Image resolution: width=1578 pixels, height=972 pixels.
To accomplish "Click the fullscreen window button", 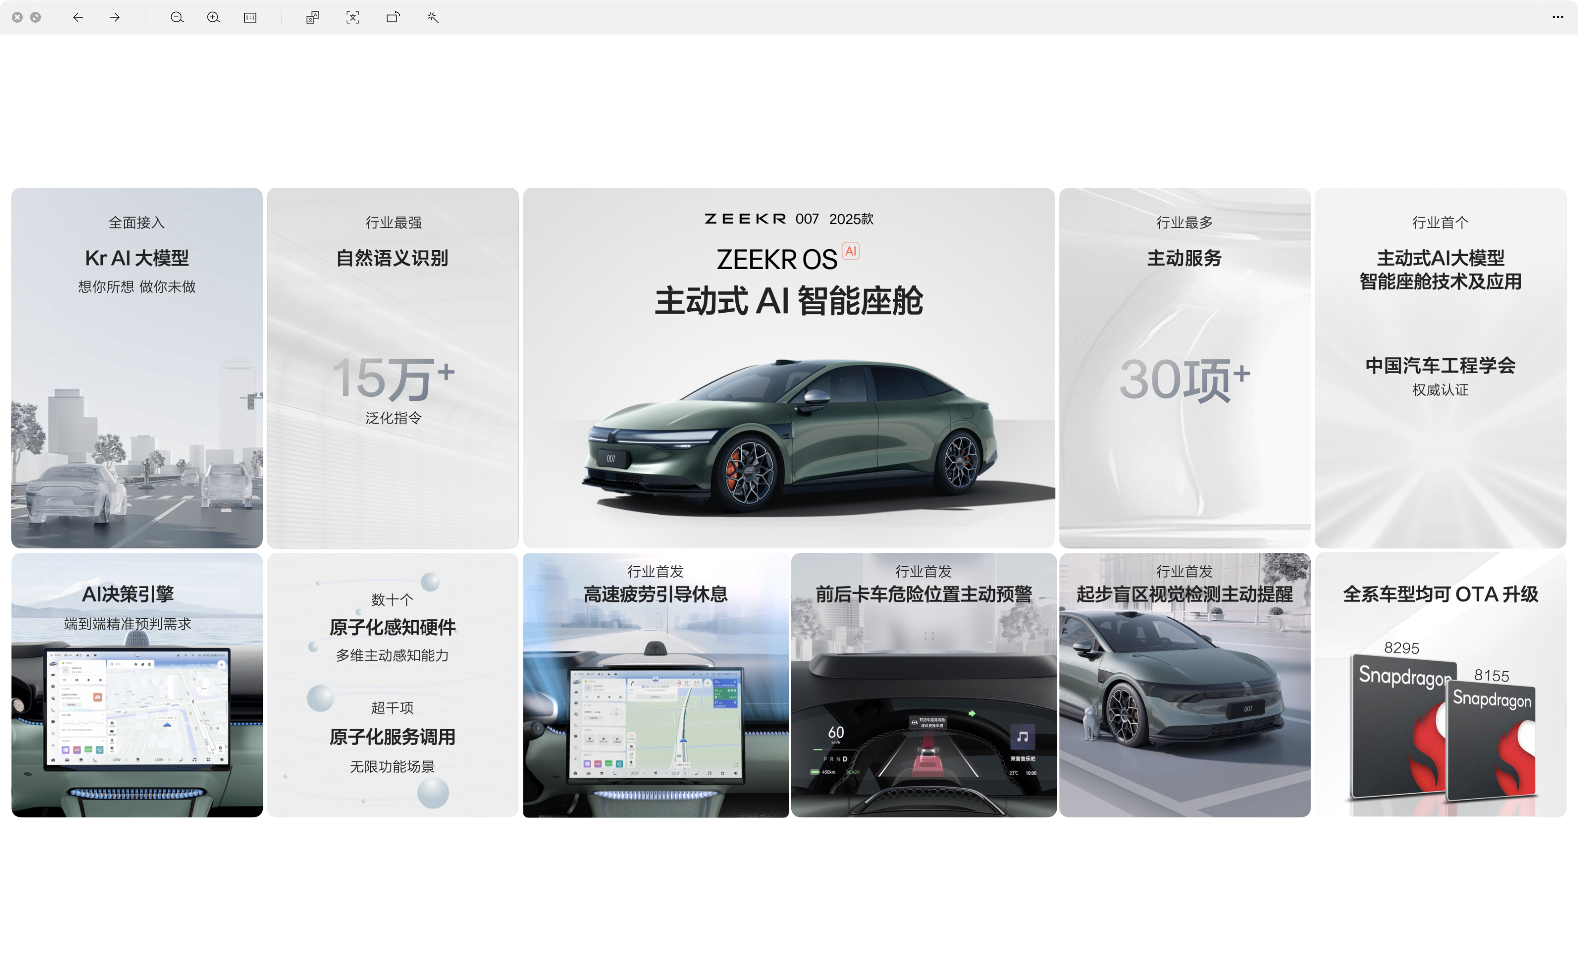I will (35, 17).
